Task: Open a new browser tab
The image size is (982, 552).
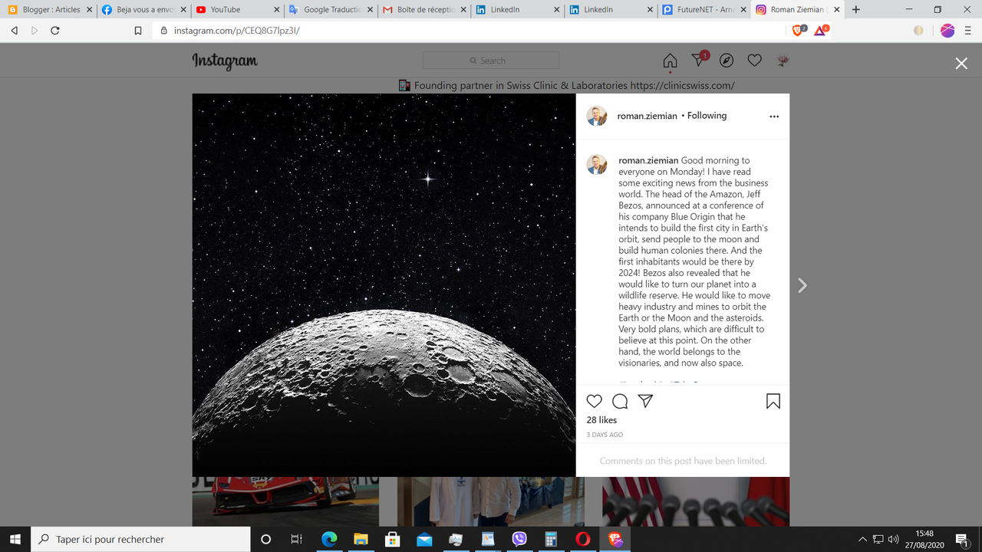Action: pos(856,10)
